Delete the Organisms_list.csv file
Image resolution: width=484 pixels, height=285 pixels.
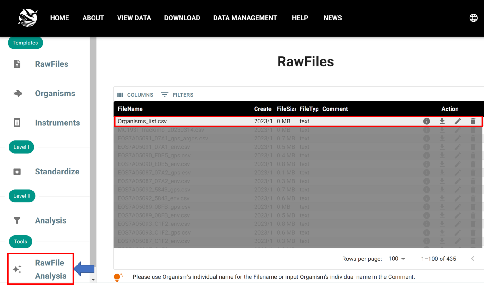tap(473, 121)
